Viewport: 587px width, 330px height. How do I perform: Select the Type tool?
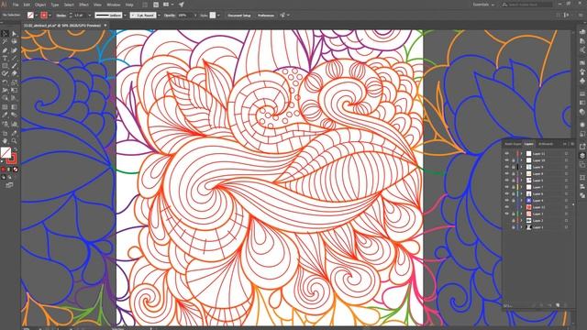5,58
